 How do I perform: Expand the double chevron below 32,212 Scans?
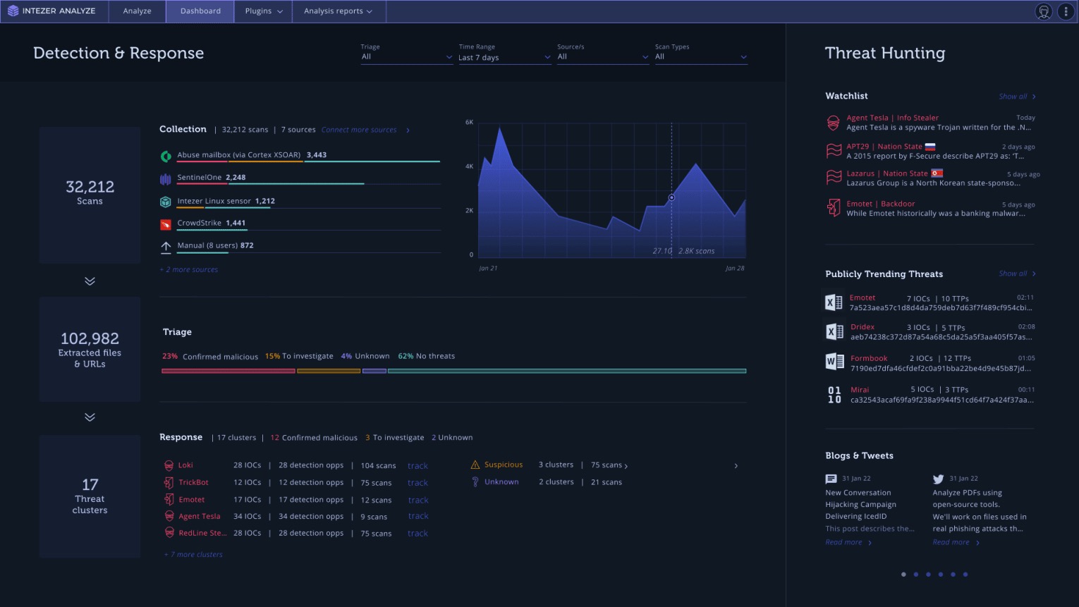click(90, 281)
